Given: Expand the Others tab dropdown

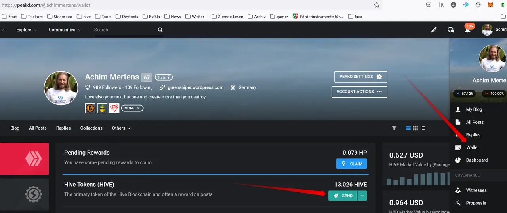Looking at the screenshot, I should (x=121, y=128).
